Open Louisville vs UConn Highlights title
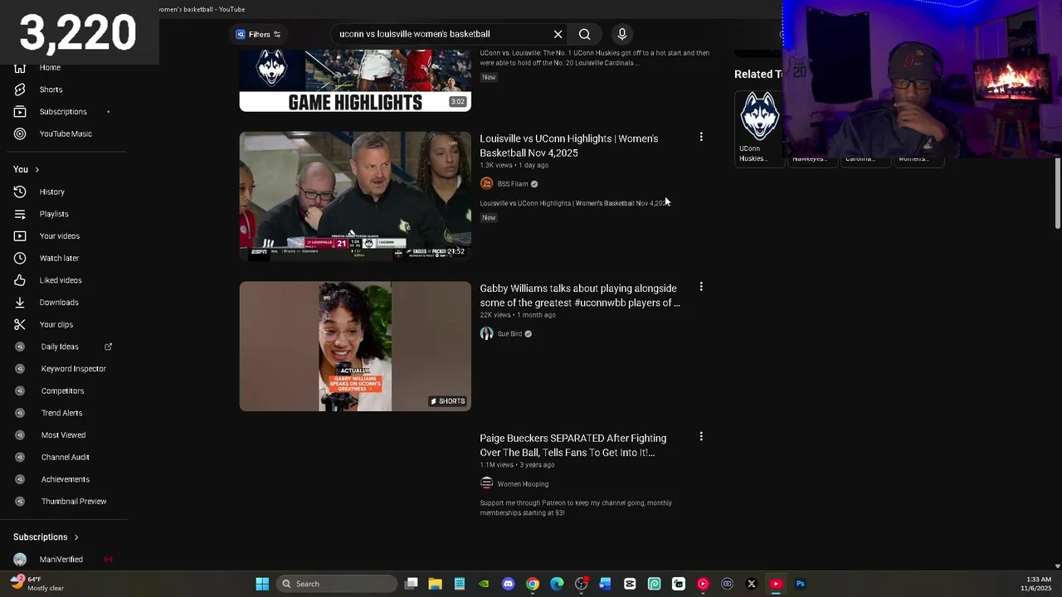1062x597 pixels. [x=569, y=146]
